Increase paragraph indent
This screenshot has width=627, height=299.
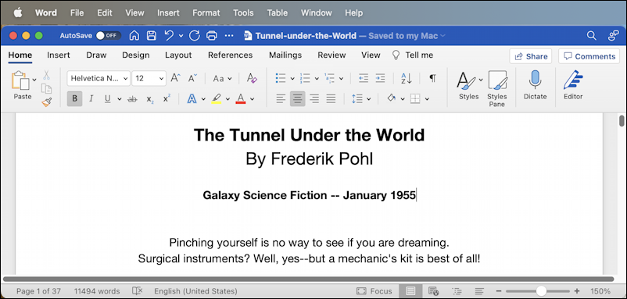(380, 78)
